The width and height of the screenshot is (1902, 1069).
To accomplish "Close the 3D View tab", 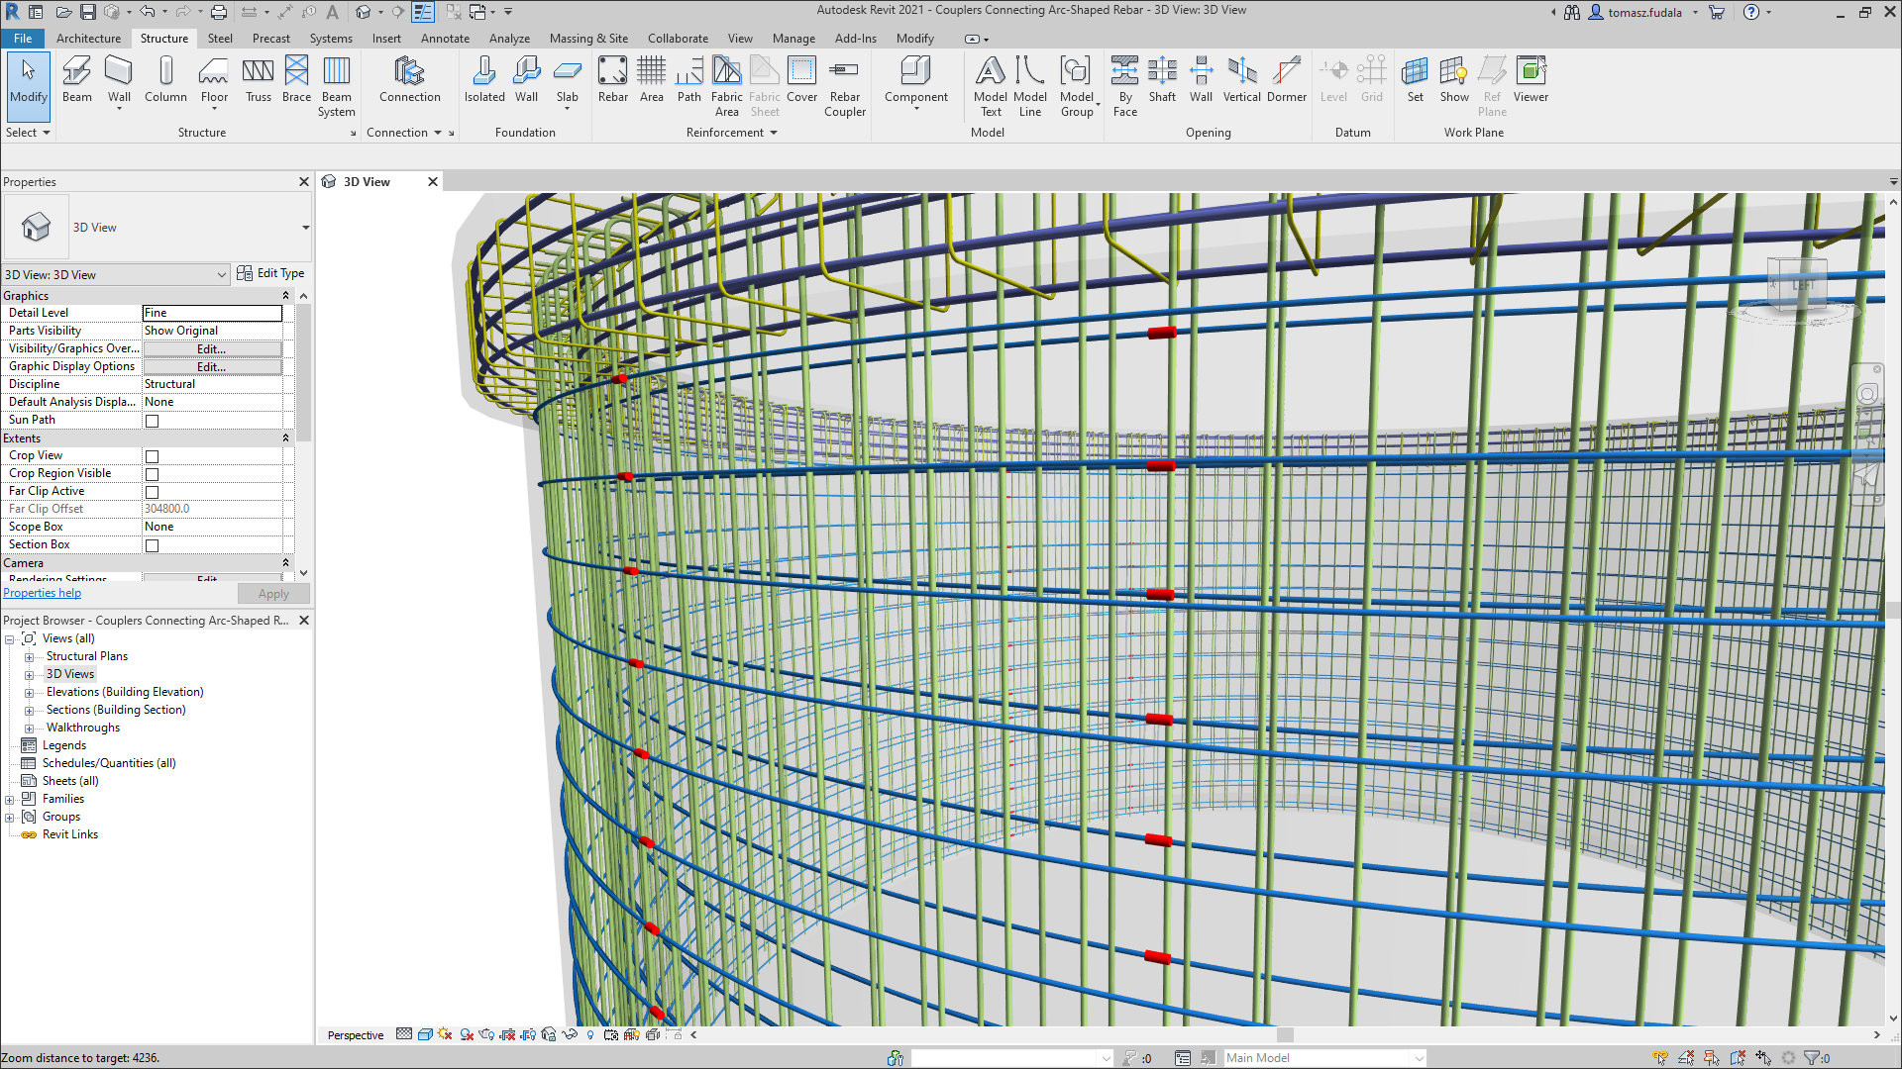I will click(x=433, y=182).
